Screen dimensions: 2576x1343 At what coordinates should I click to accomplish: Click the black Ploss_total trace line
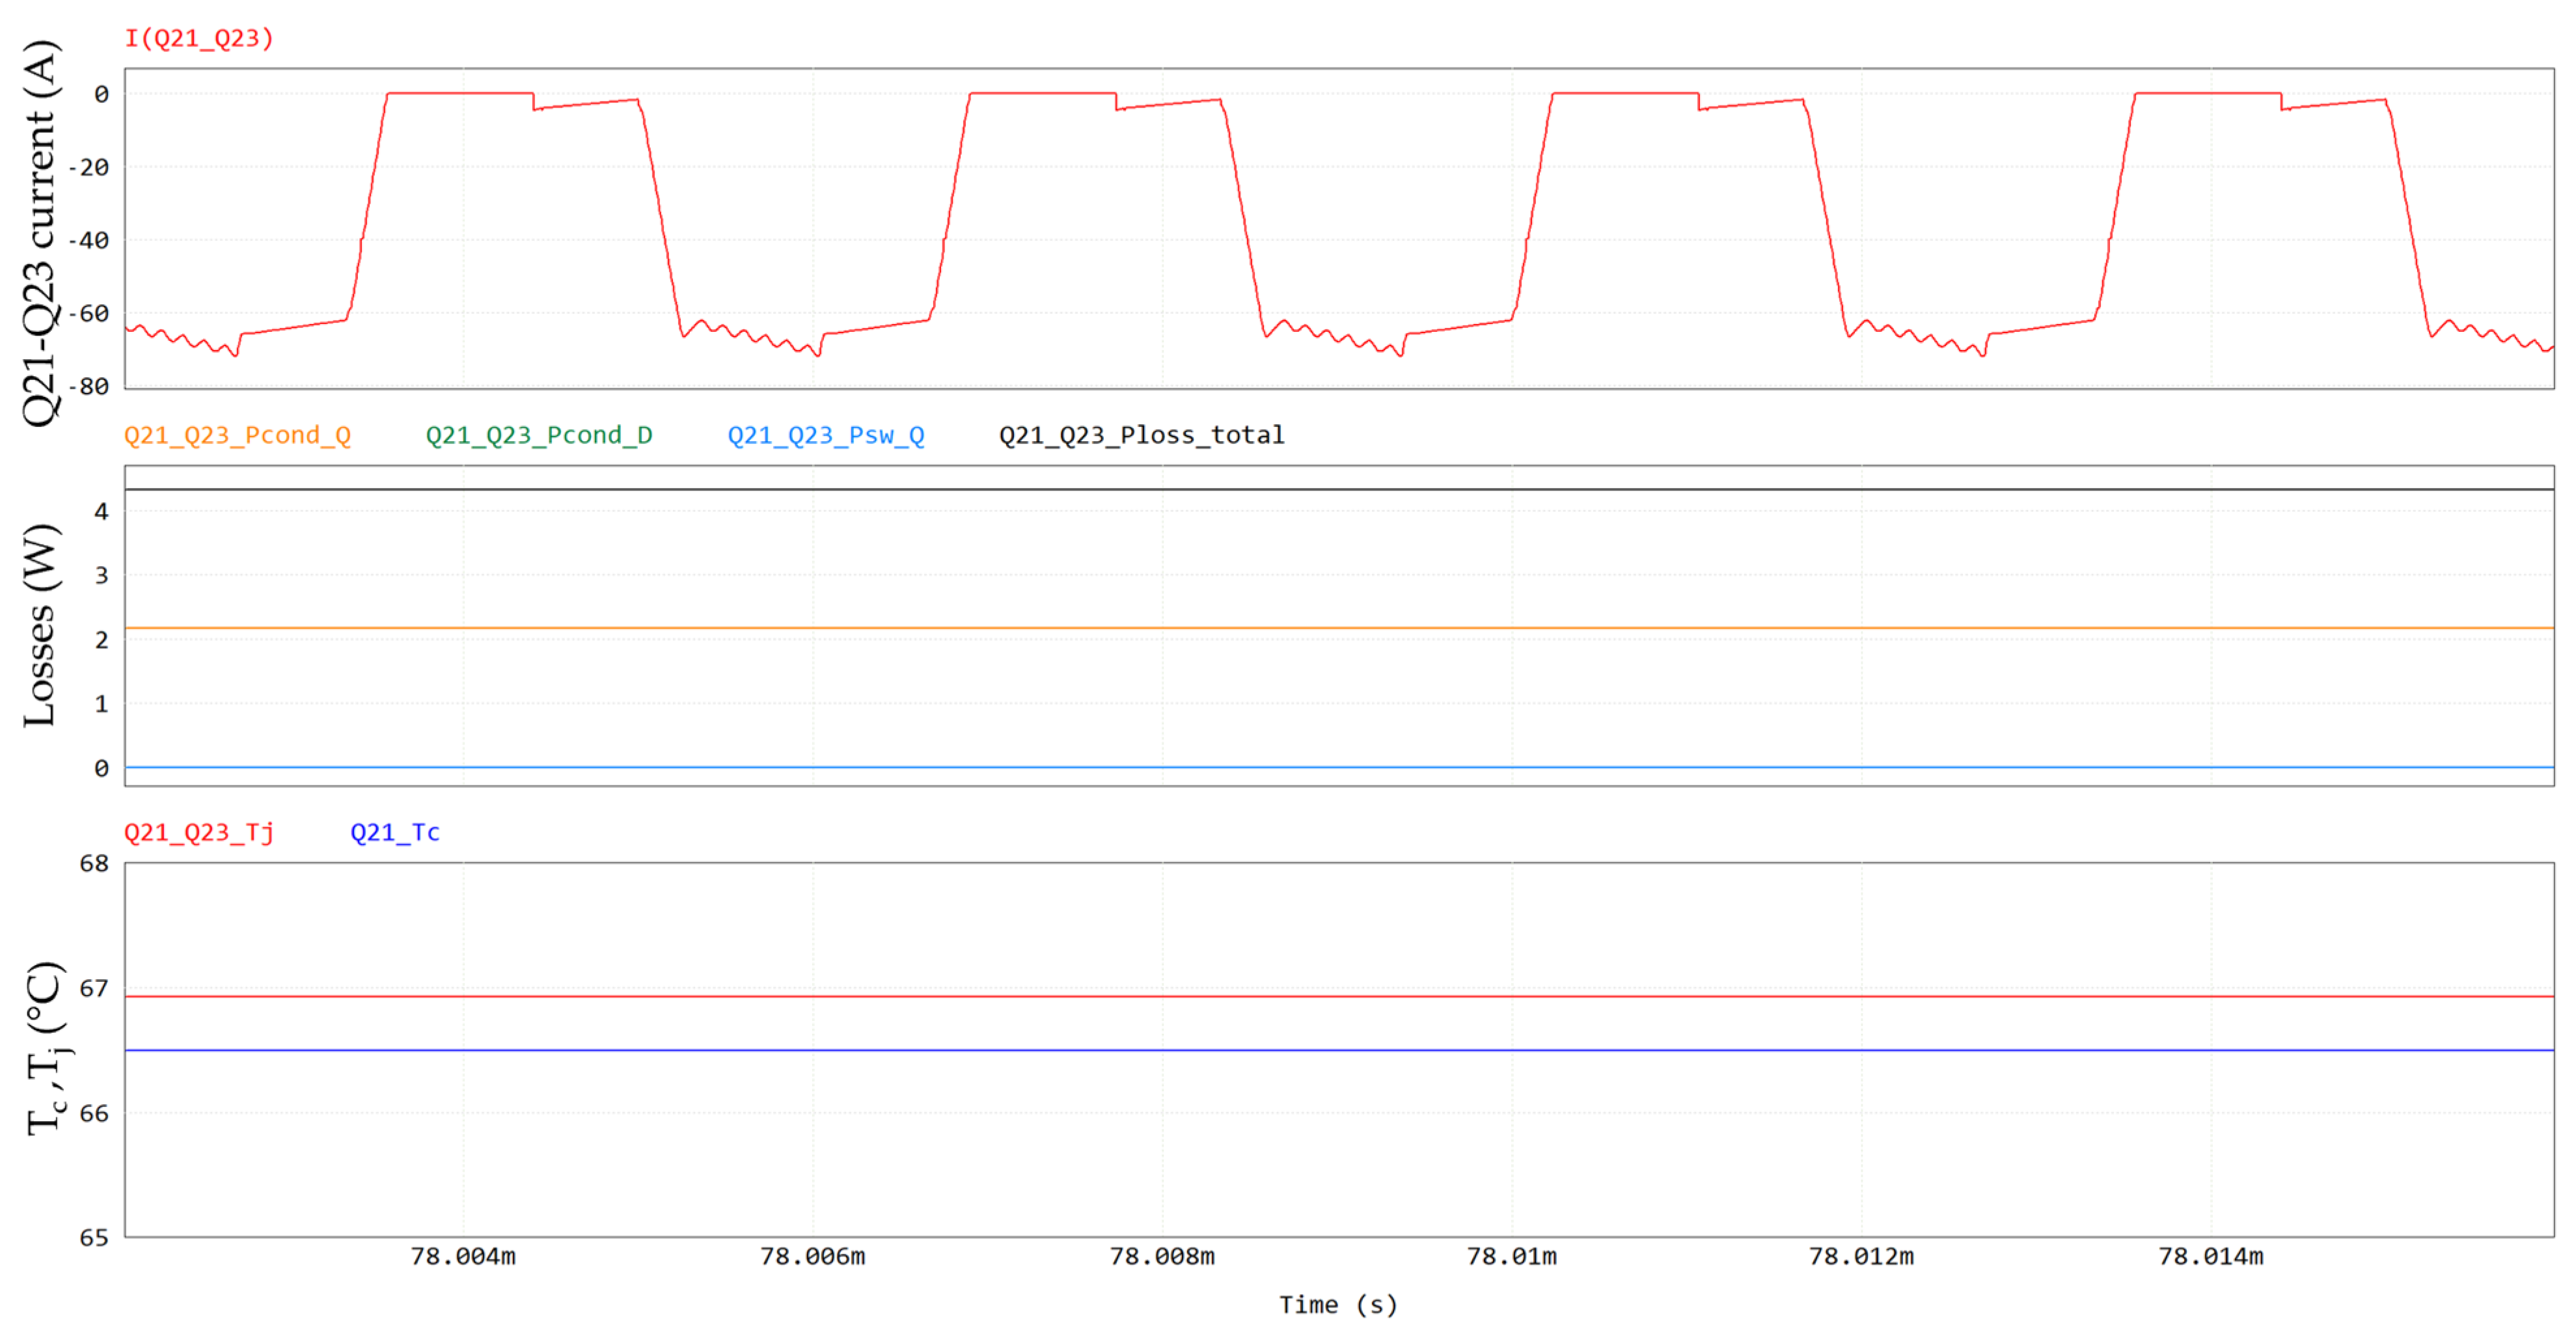click(x=1300, y=489)
